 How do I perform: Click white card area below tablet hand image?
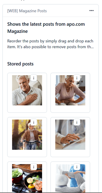click(70, 153)
